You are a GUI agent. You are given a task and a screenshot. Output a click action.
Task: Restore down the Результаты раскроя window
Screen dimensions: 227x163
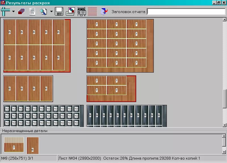[219, 3]
